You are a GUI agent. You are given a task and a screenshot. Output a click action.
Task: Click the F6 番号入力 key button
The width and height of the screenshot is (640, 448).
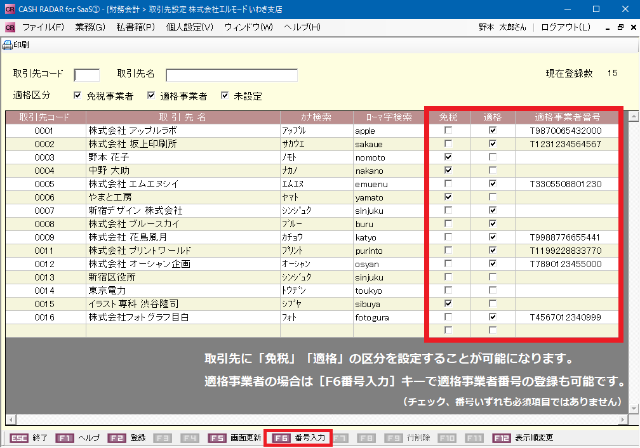[299, 438]
